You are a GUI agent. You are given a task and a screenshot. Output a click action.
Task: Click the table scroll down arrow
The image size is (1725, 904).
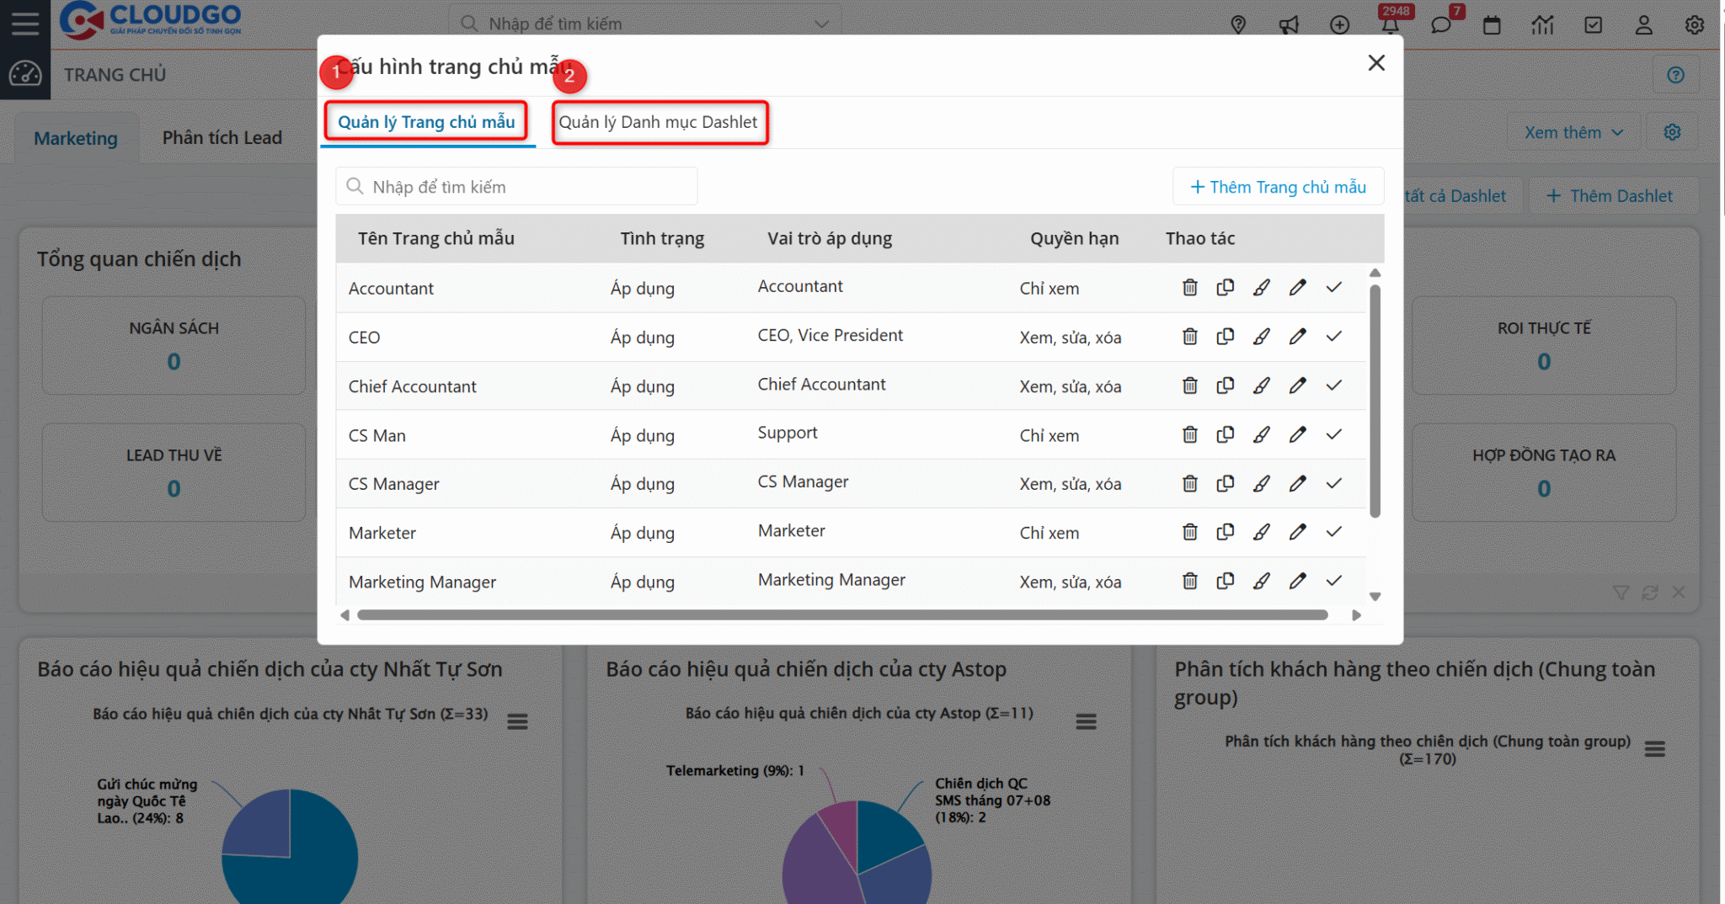coord(1375,596)
